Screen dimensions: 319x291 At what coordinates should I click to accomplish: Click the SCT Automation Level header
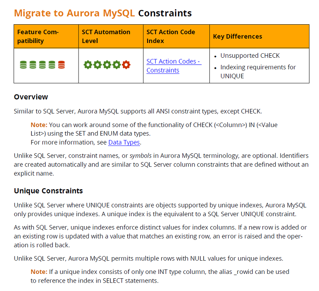111,36
